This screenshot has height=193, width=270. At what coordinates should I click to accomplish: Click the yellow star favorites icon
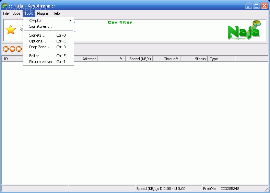click(x=11, y=29)
